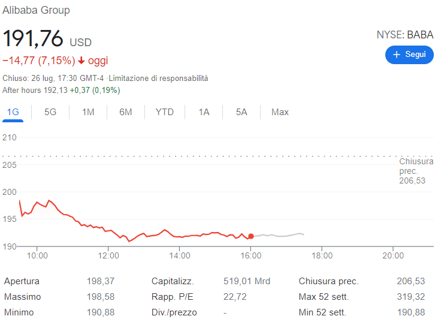
Task: Click the red closing price dot on chart
Action: [250, 236]
